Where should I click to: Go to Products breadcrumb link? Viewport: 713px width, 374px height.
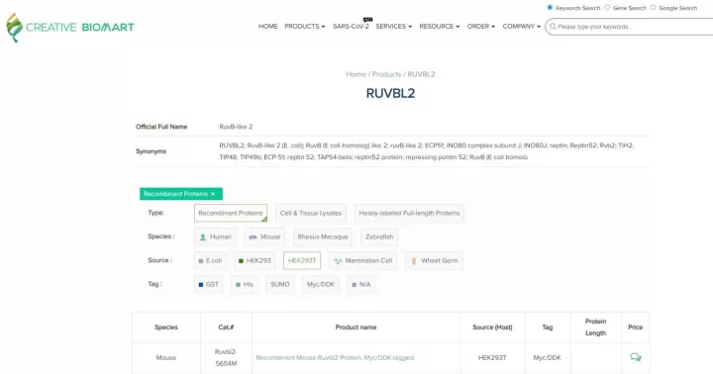point(386,74)
